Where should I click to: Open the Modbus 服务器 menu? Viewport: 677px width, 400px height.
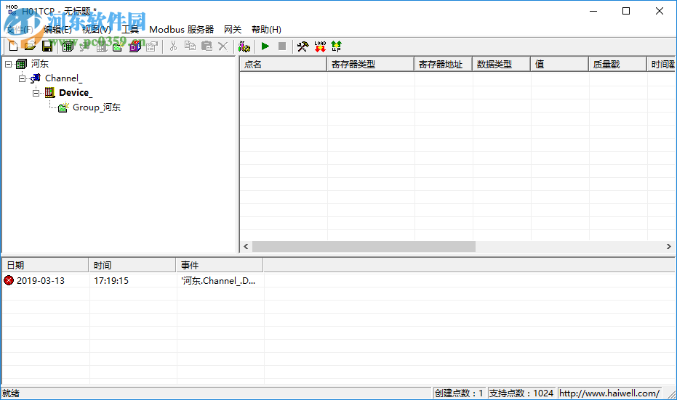[x=181, y=29]
